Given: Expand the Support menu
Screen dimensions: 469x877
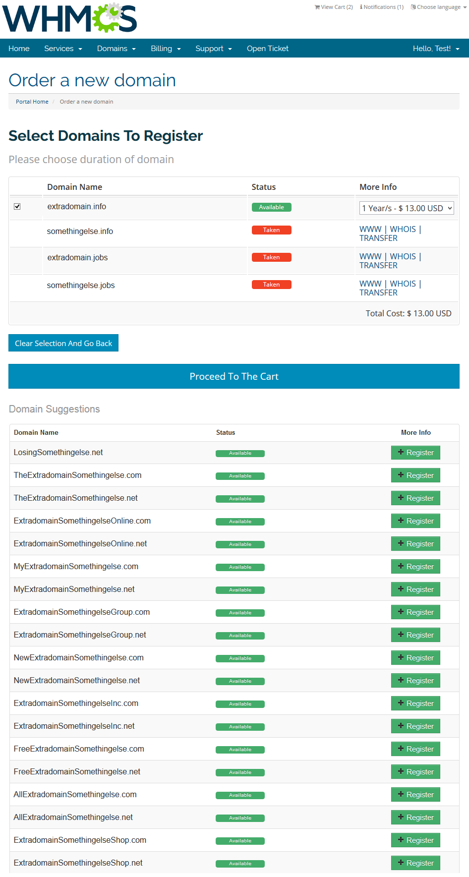Looking at the screenshot, I should 214,49.
